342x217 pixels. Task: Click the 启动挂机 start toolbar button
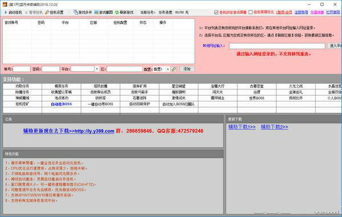pyautogui.click(x=13, y=13)
